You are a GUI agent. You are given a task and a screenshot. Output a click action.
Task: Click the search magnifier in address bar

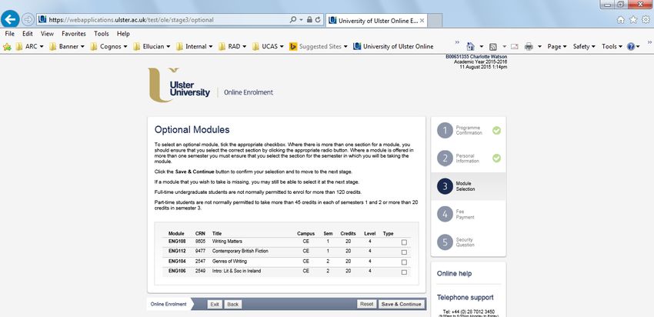(x=293, y=19)
